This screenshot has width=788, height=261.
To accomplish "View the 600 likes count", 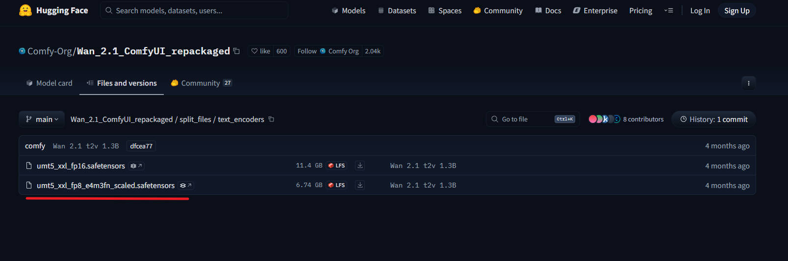I will [x=281, y=51].
